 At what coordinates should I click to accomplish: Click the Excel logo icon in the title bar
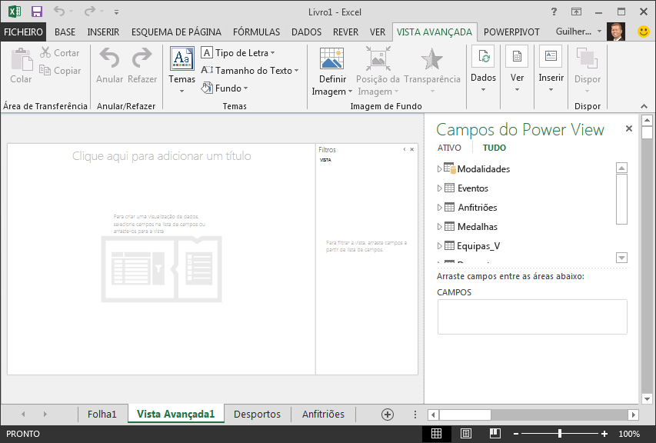tap(15, 12)
